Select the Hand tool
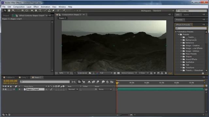This screenshot has height=117, width=209. 9,10
